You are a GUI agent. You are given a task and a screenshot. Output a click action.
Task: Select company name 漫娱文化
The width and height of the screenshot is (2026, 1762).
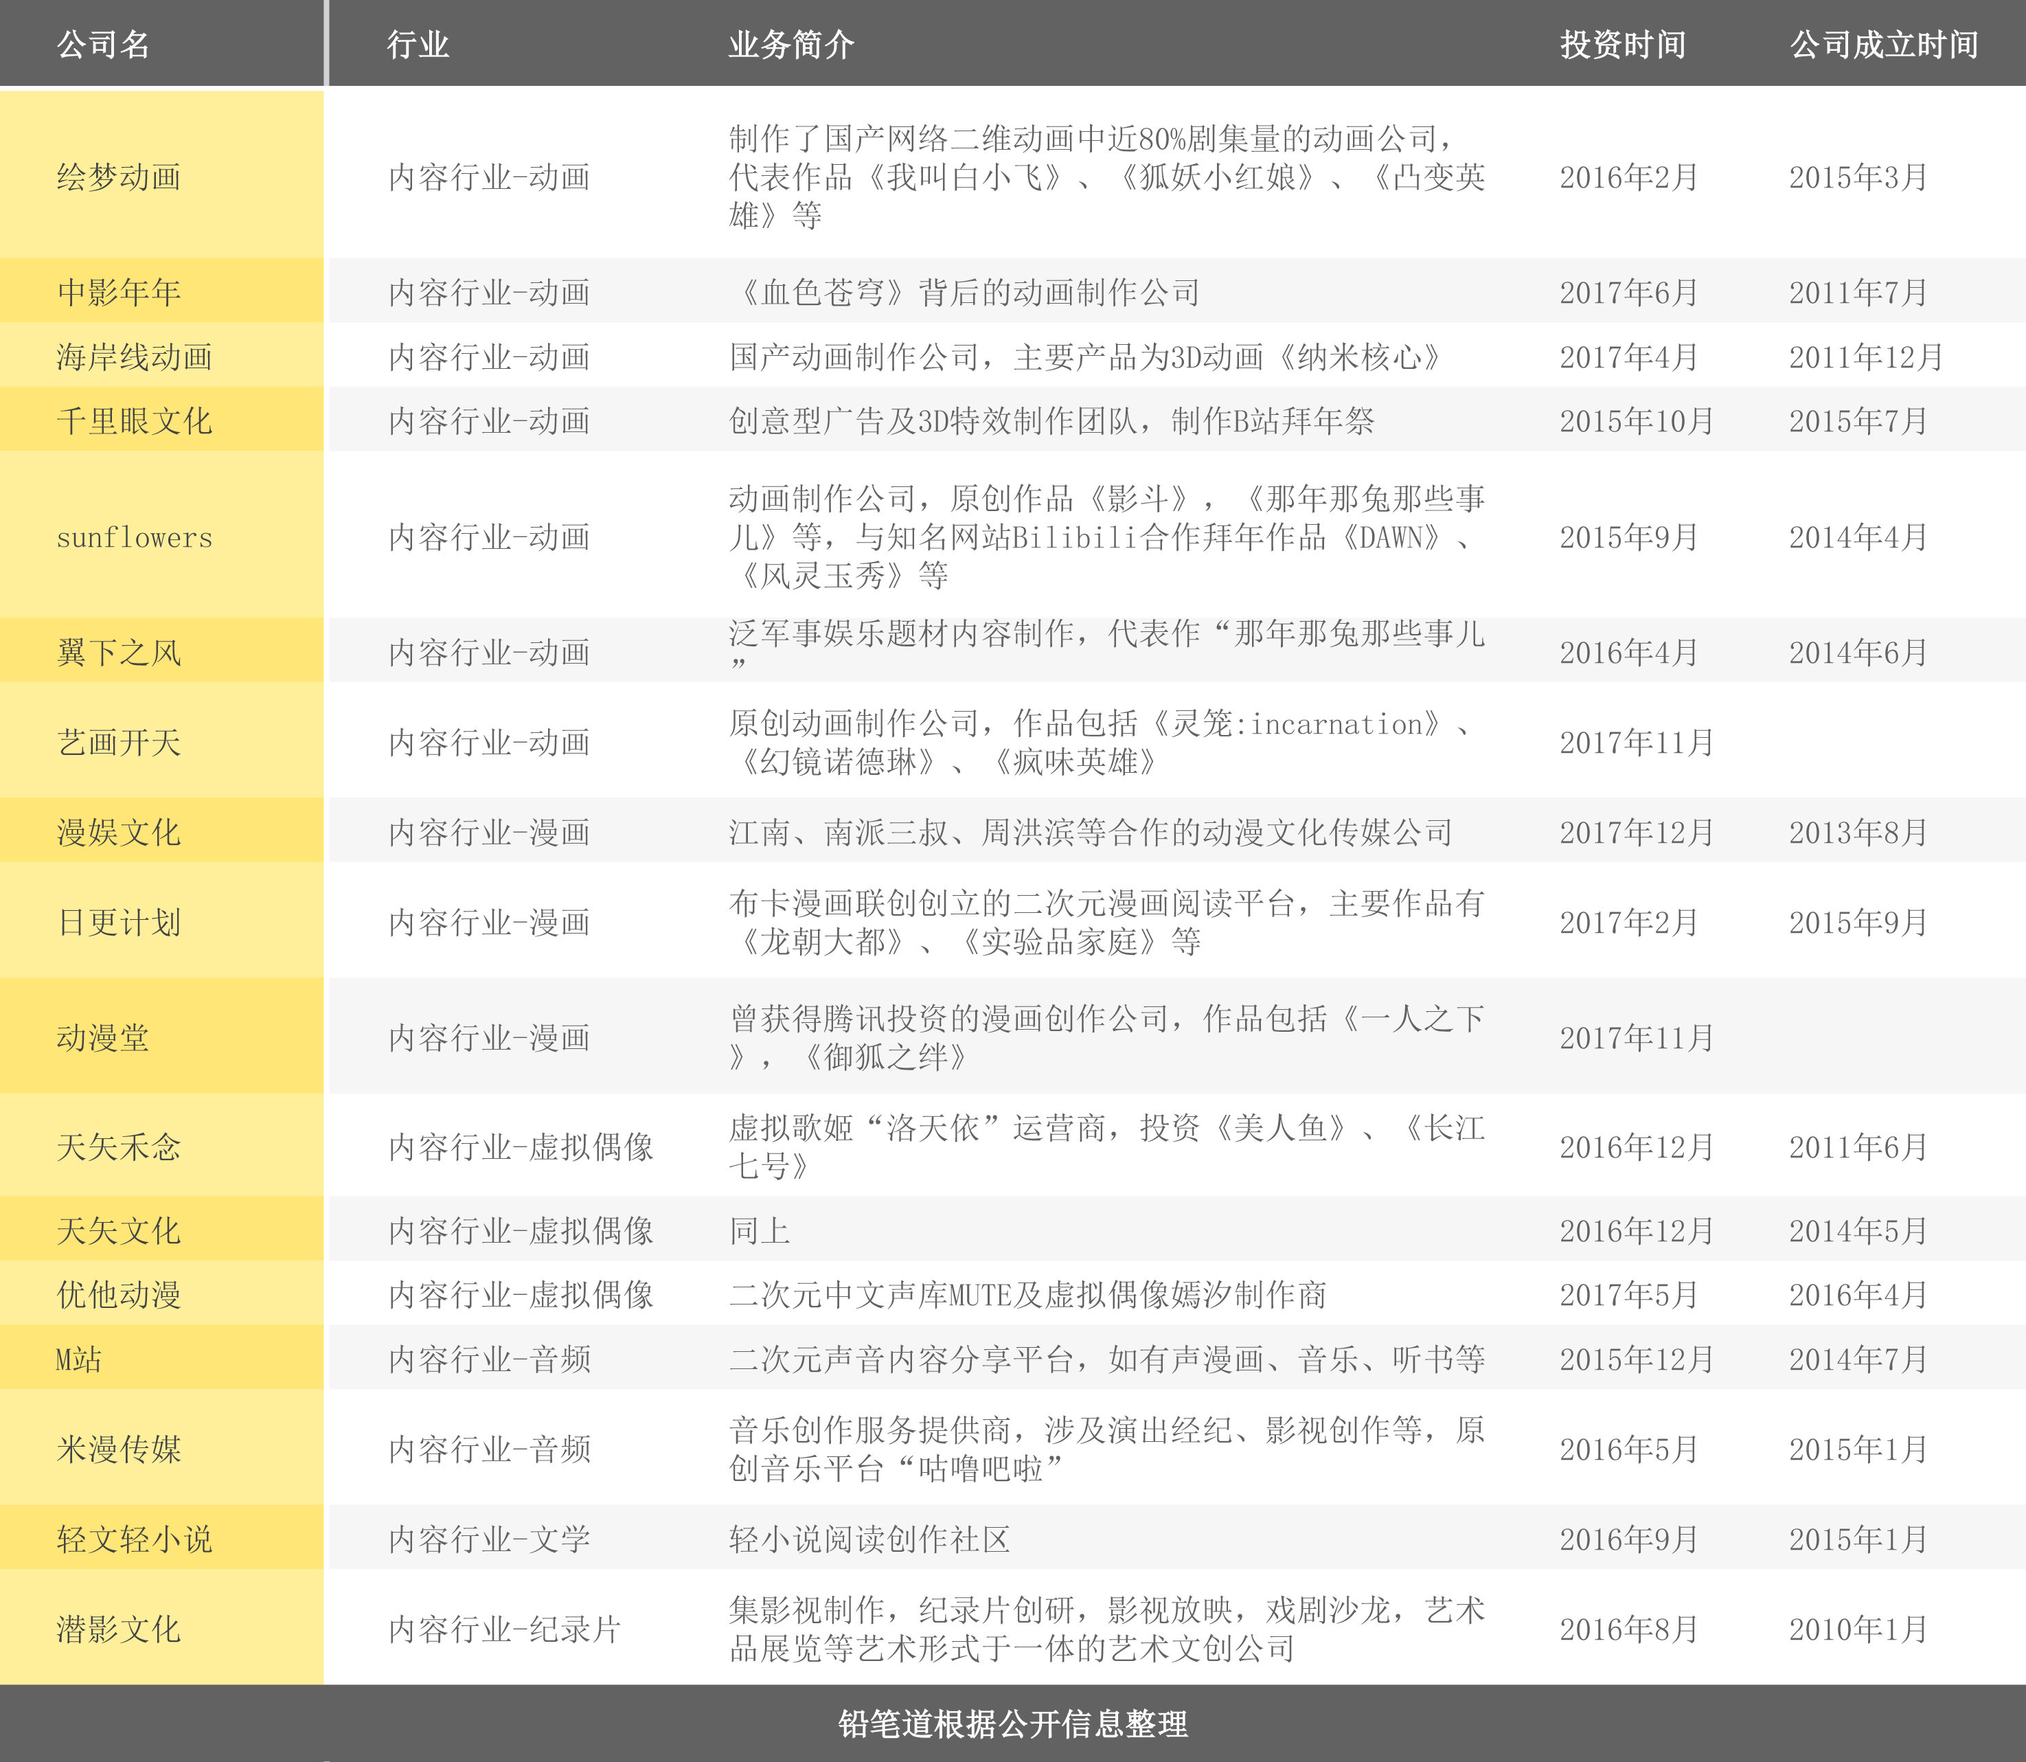119,833
